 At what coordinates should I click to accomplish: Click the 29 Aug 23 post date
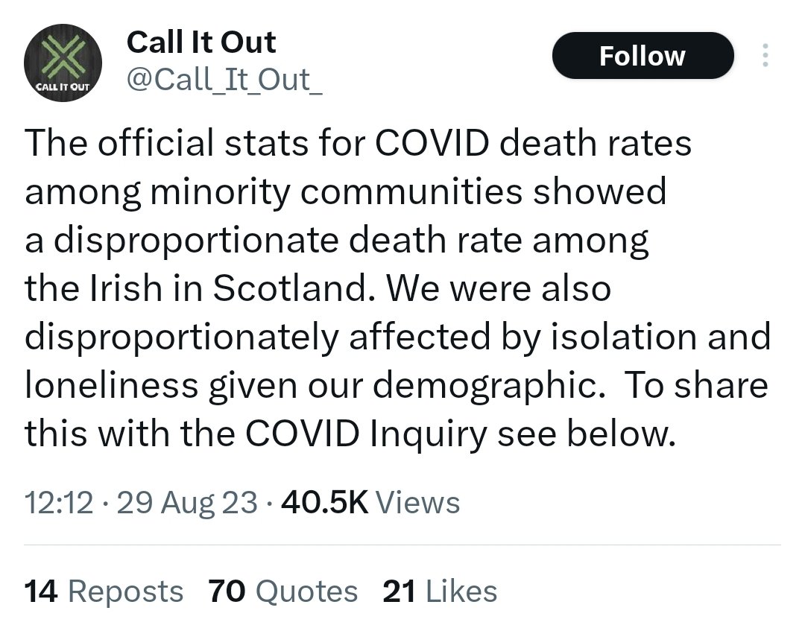188,503
